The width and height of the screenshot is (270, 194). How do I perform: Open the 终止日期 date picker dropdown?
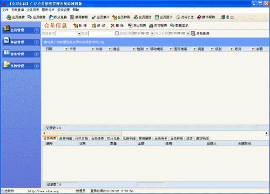[188, 33]
